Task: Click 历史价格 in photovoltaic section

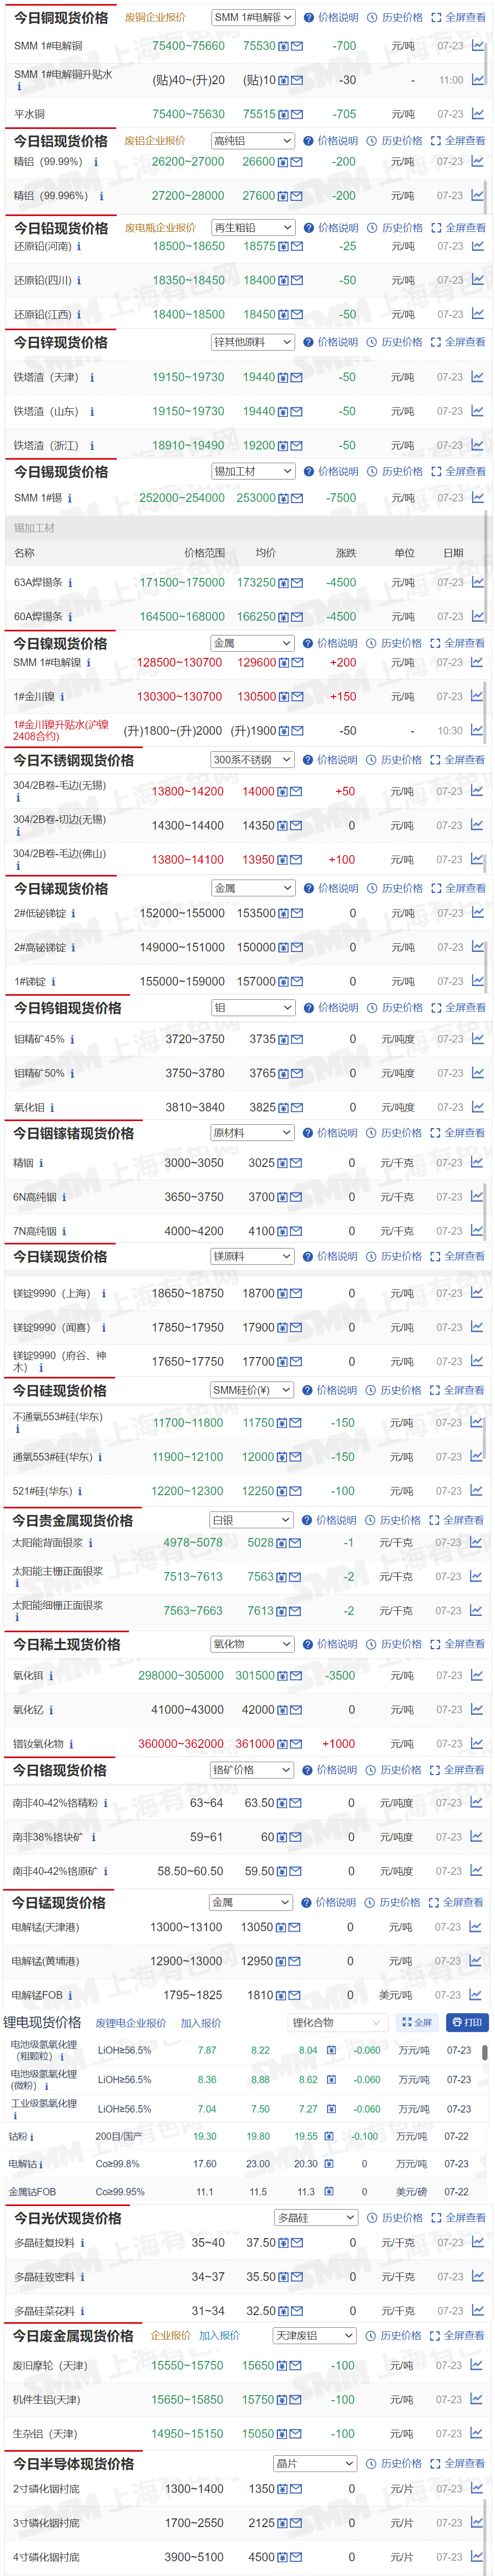Action: click(x=395, y=2218)
